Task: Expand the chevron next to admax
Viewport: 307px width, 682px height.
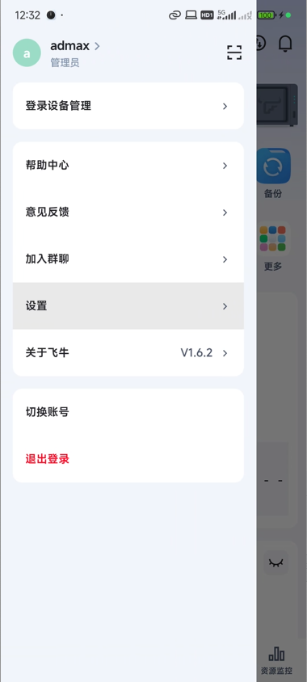Action: pyautogui.click(x=97, y=46)
